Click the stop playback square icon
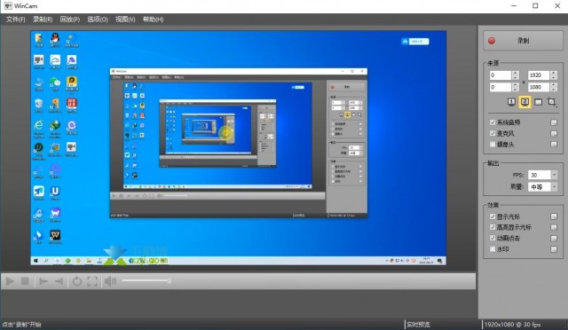The image size is (568, 330). click(25, 281)
